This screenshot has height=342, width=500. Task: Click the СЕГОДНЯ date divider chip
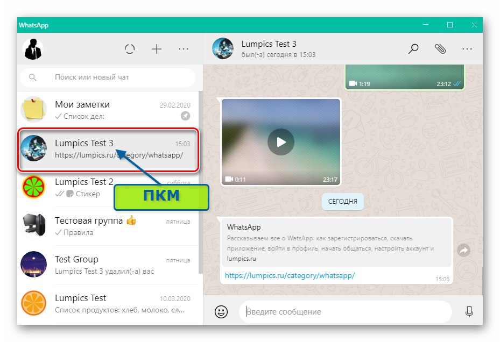point(342,202)
